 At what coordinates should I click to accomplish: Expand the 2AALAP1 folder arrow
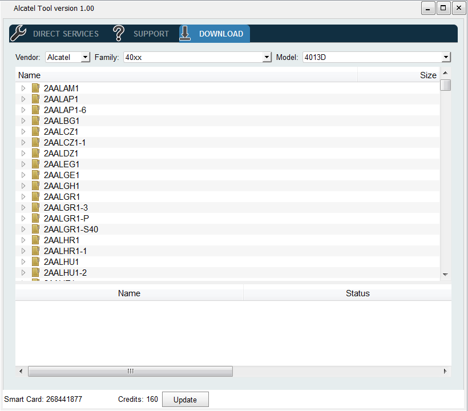[23, 99]
